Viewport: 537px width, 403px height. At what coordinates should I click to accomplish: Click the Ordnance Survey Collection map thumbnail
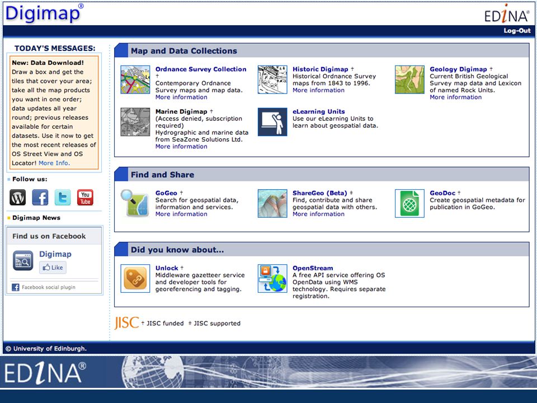[x=135, y=79]
